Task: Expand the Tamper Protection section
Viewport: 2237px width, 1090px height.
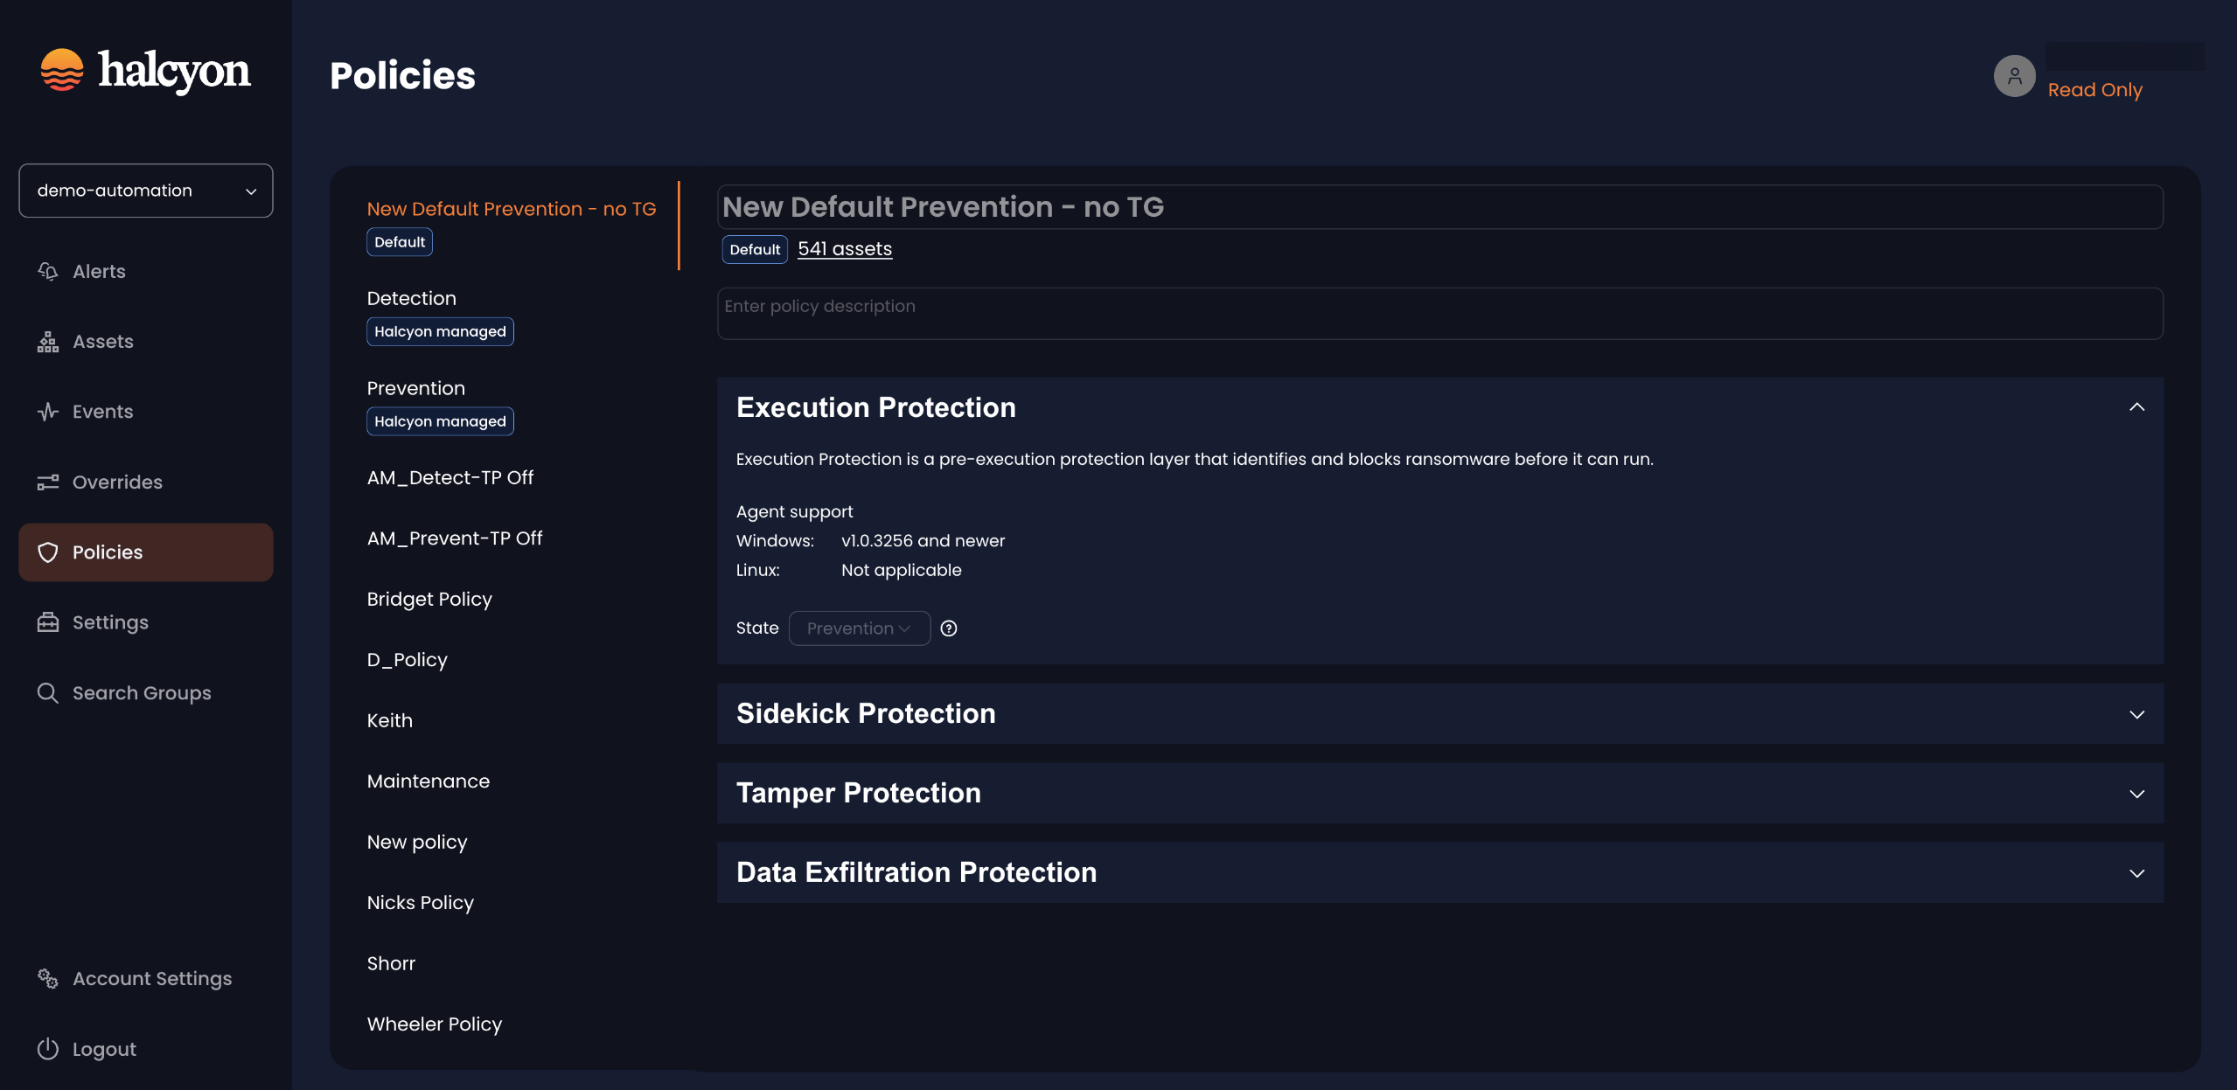Action: (2136, 794)
